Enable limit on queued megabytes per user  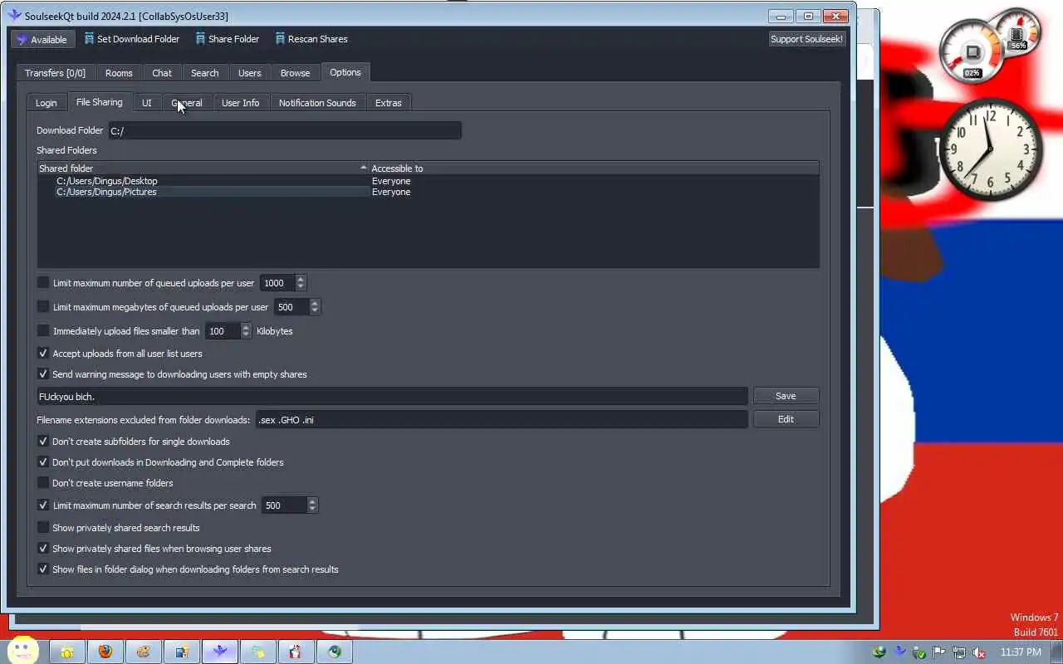43,307
